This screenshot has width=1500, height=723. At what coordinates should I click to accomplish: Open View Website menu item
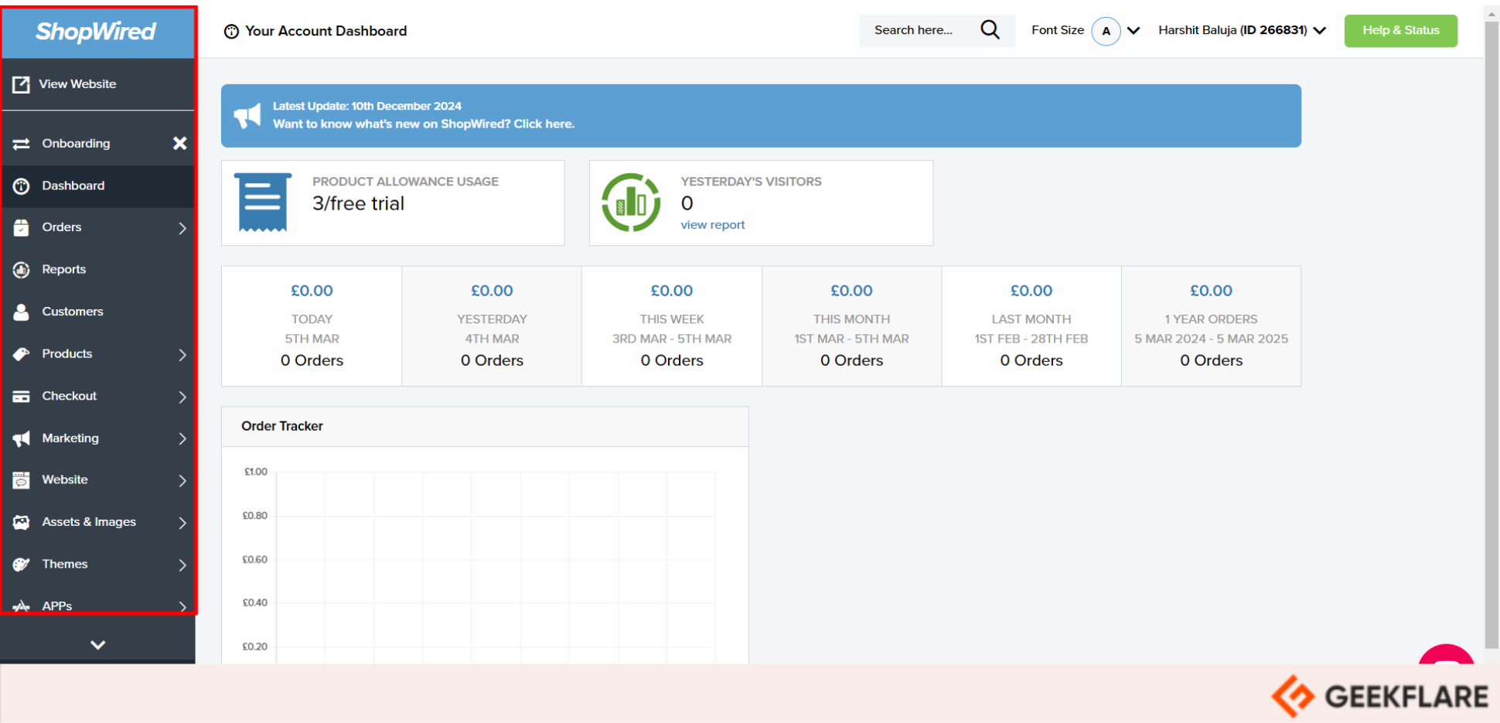pyautogui.click(x=97, y=84)
